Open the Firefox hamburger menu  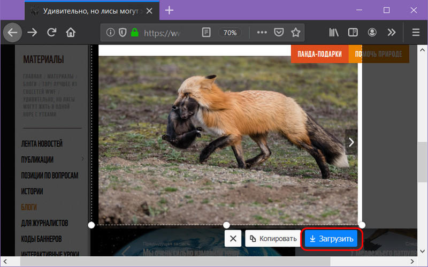pyautogui.click(x=416, y=33)
